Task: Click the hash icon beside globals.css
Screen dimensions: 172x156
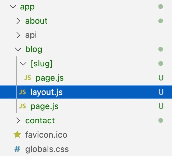Action: (x=17, y=149)
